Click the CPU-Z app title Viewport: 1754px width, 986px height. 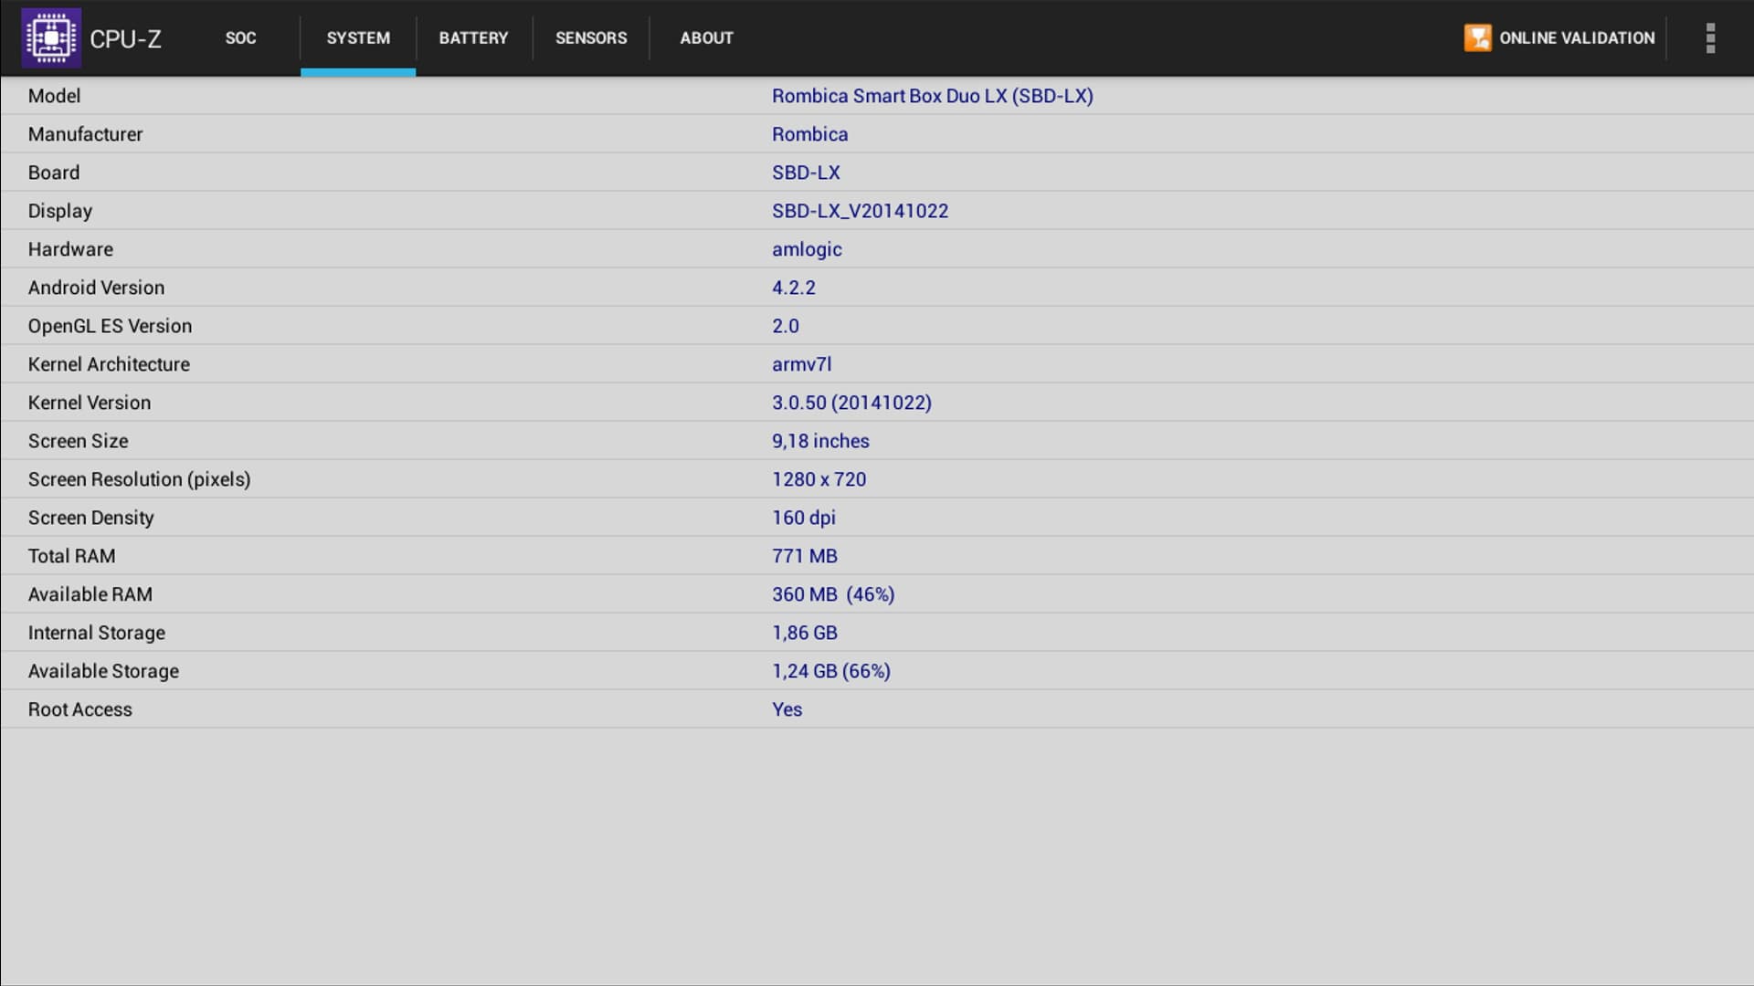pos(125,39)
